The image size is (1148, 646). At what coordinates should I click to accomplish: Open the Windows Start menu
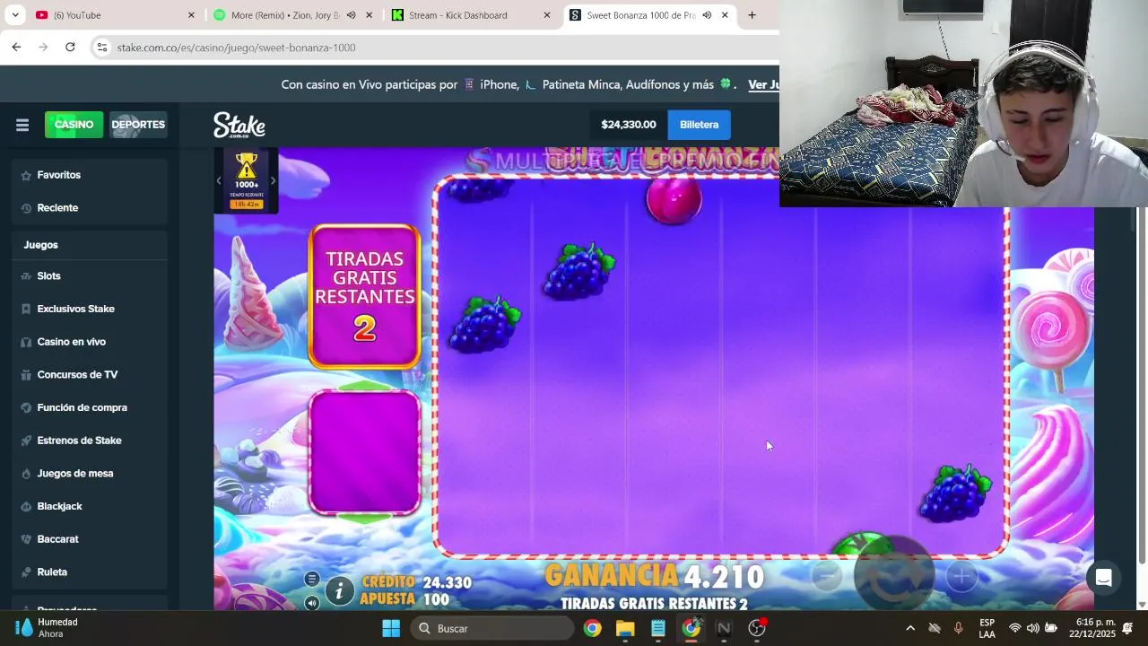click(x=391, y=628)
